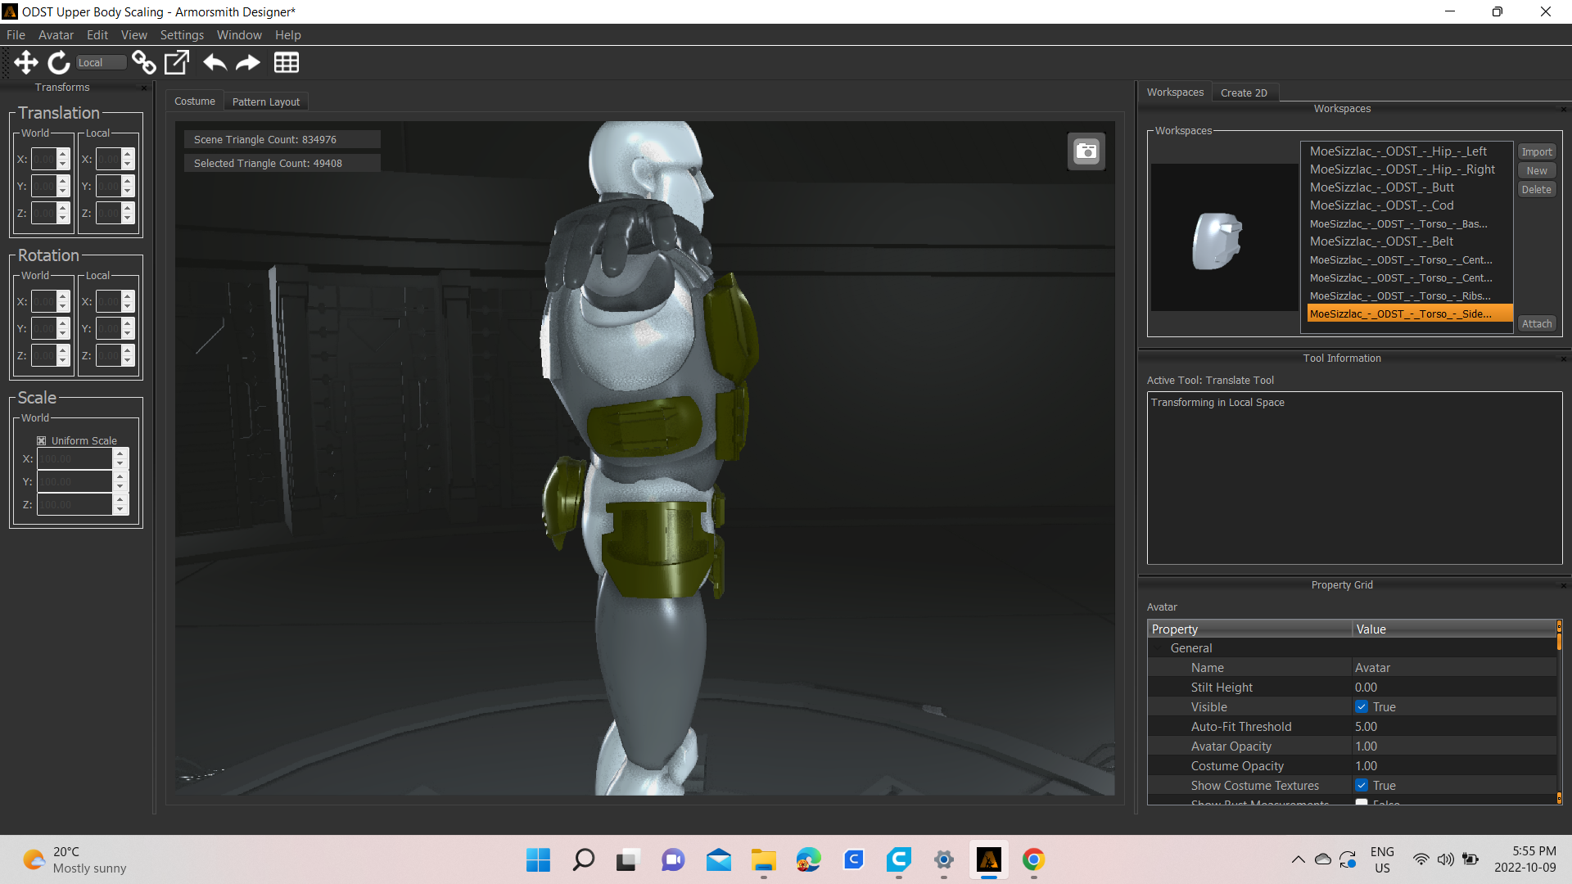Click the workspace preview thumbnail
The image size is (1572, 884).
pyautogui.click(x=1224, y=237)
